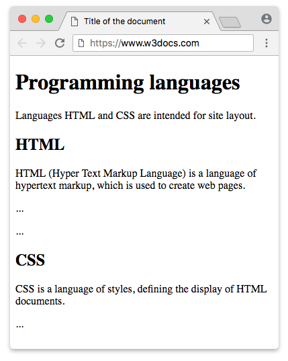Click the sentence 'Languages HTML and CSS are intended'
288x361 pixels.
point(136,116)
